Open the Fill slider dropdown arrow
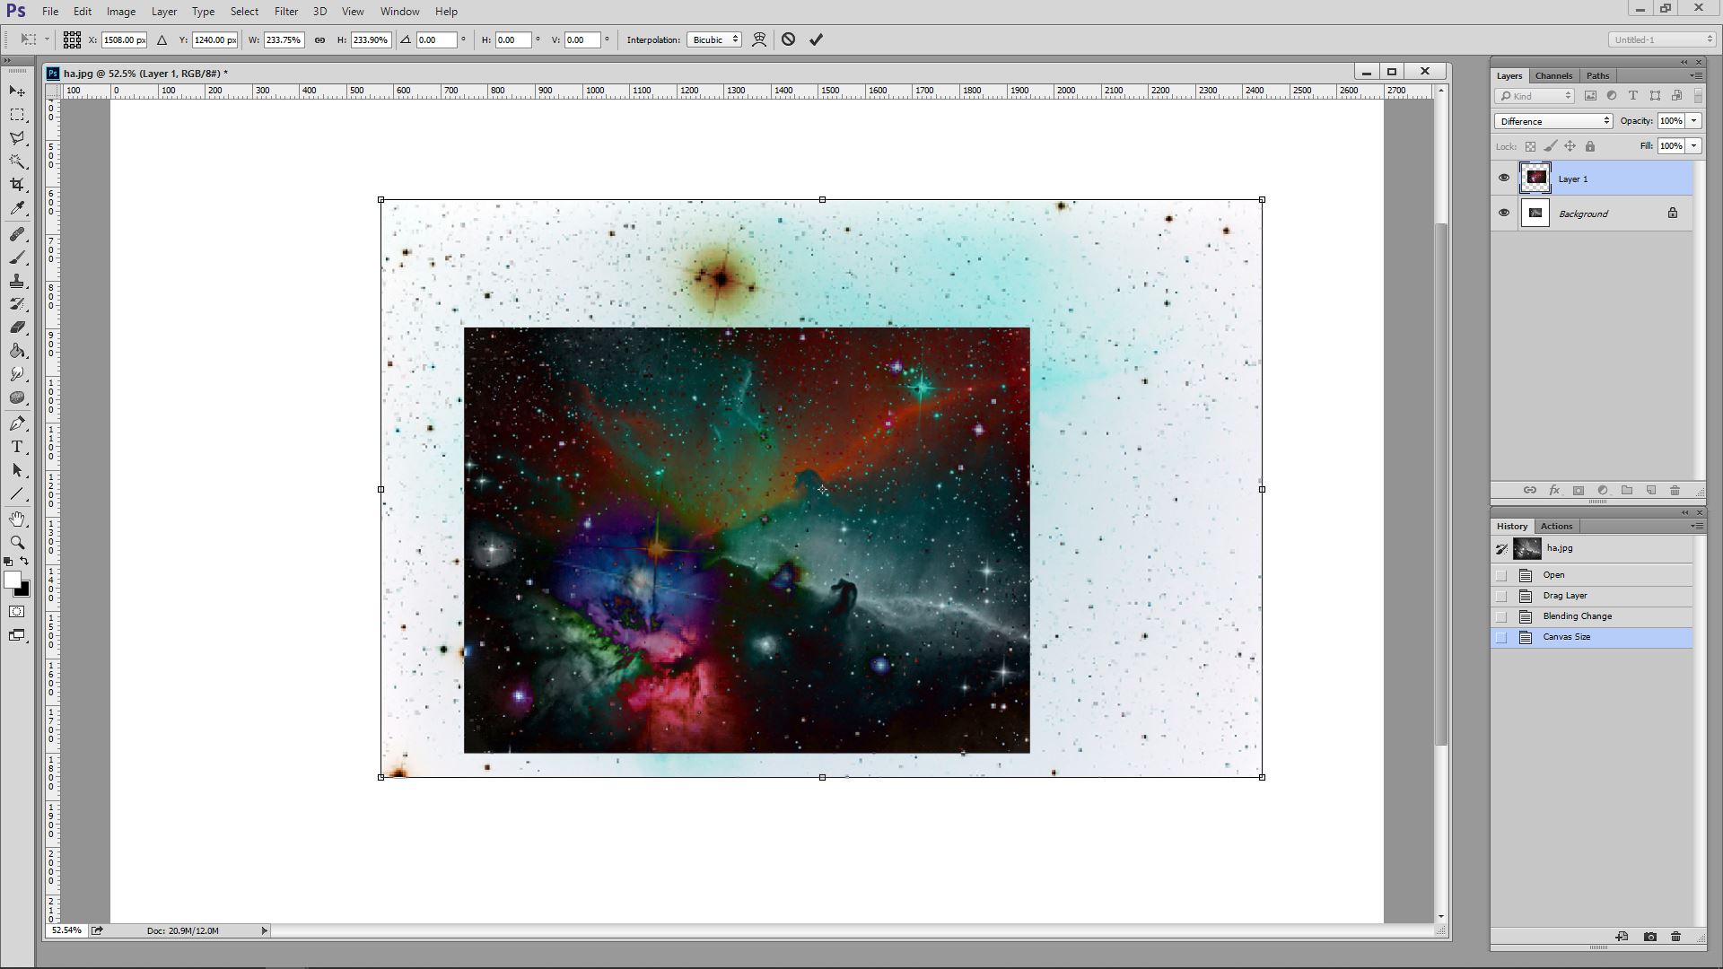 [1693, 146]
